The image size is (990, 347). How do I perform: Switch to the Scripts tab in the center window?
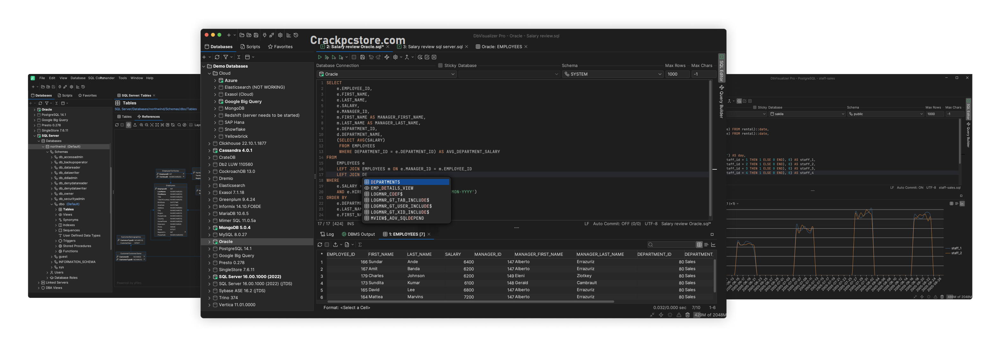tap(250, 47)
